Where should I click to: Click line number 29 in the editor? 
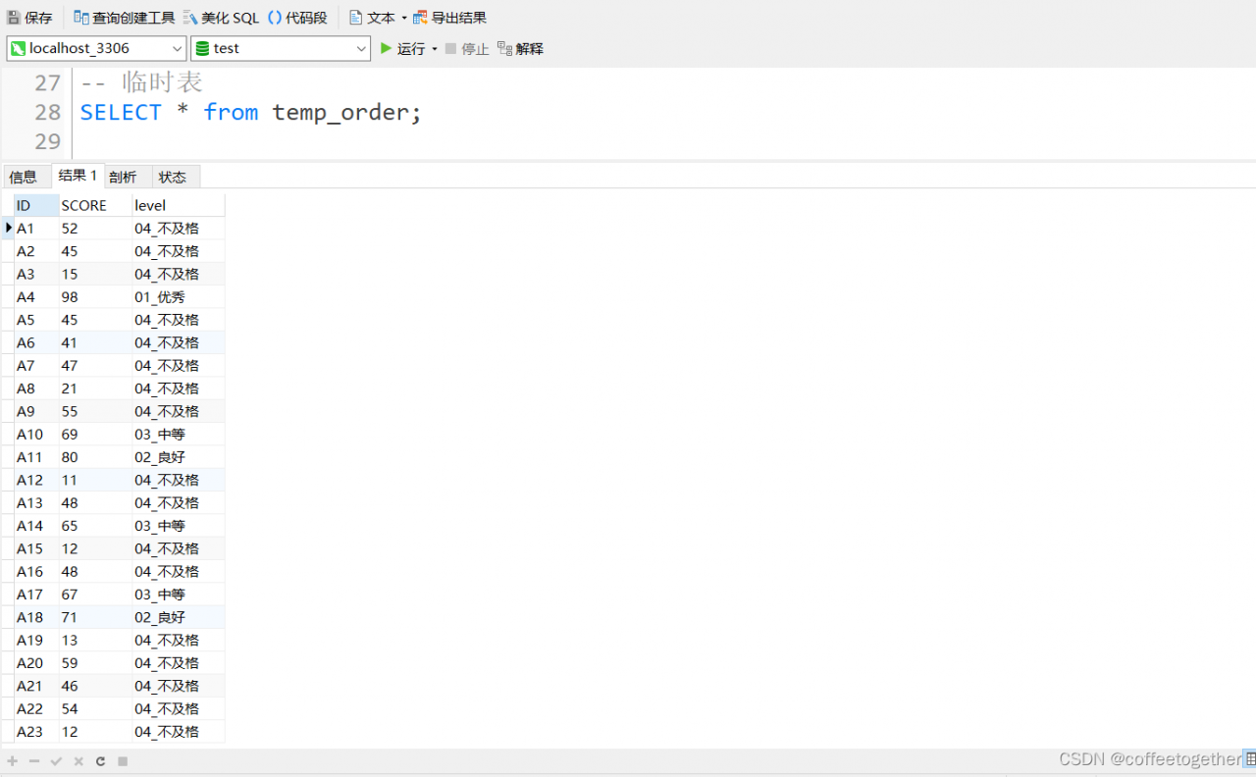click(47, 141)
